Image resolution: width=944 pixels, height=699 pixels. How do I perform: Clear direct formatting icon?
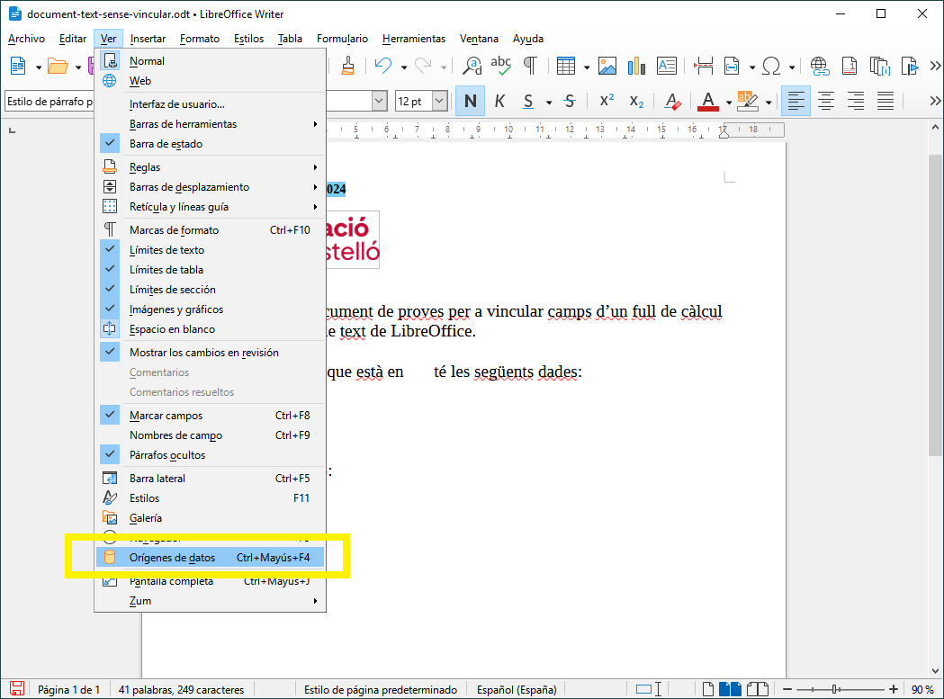672,101
